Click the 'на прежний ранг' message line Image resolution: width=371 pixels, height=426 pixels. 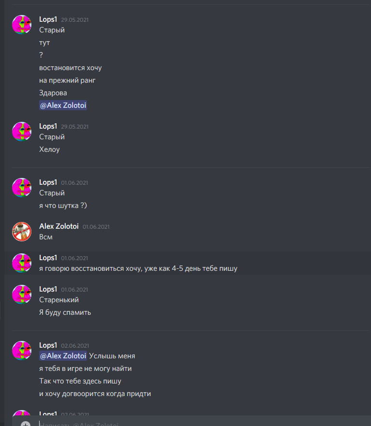click(67, 80)
